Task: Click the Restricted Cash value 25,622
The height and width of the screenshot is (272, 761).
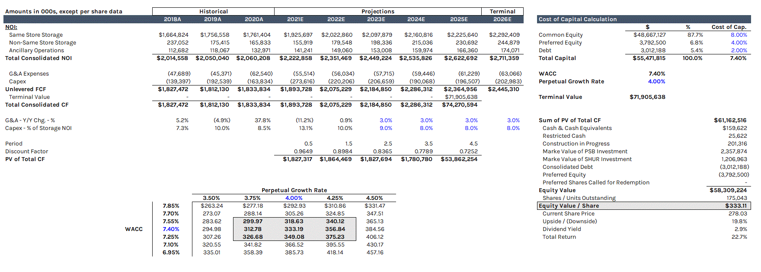Action: coord(738,136)
